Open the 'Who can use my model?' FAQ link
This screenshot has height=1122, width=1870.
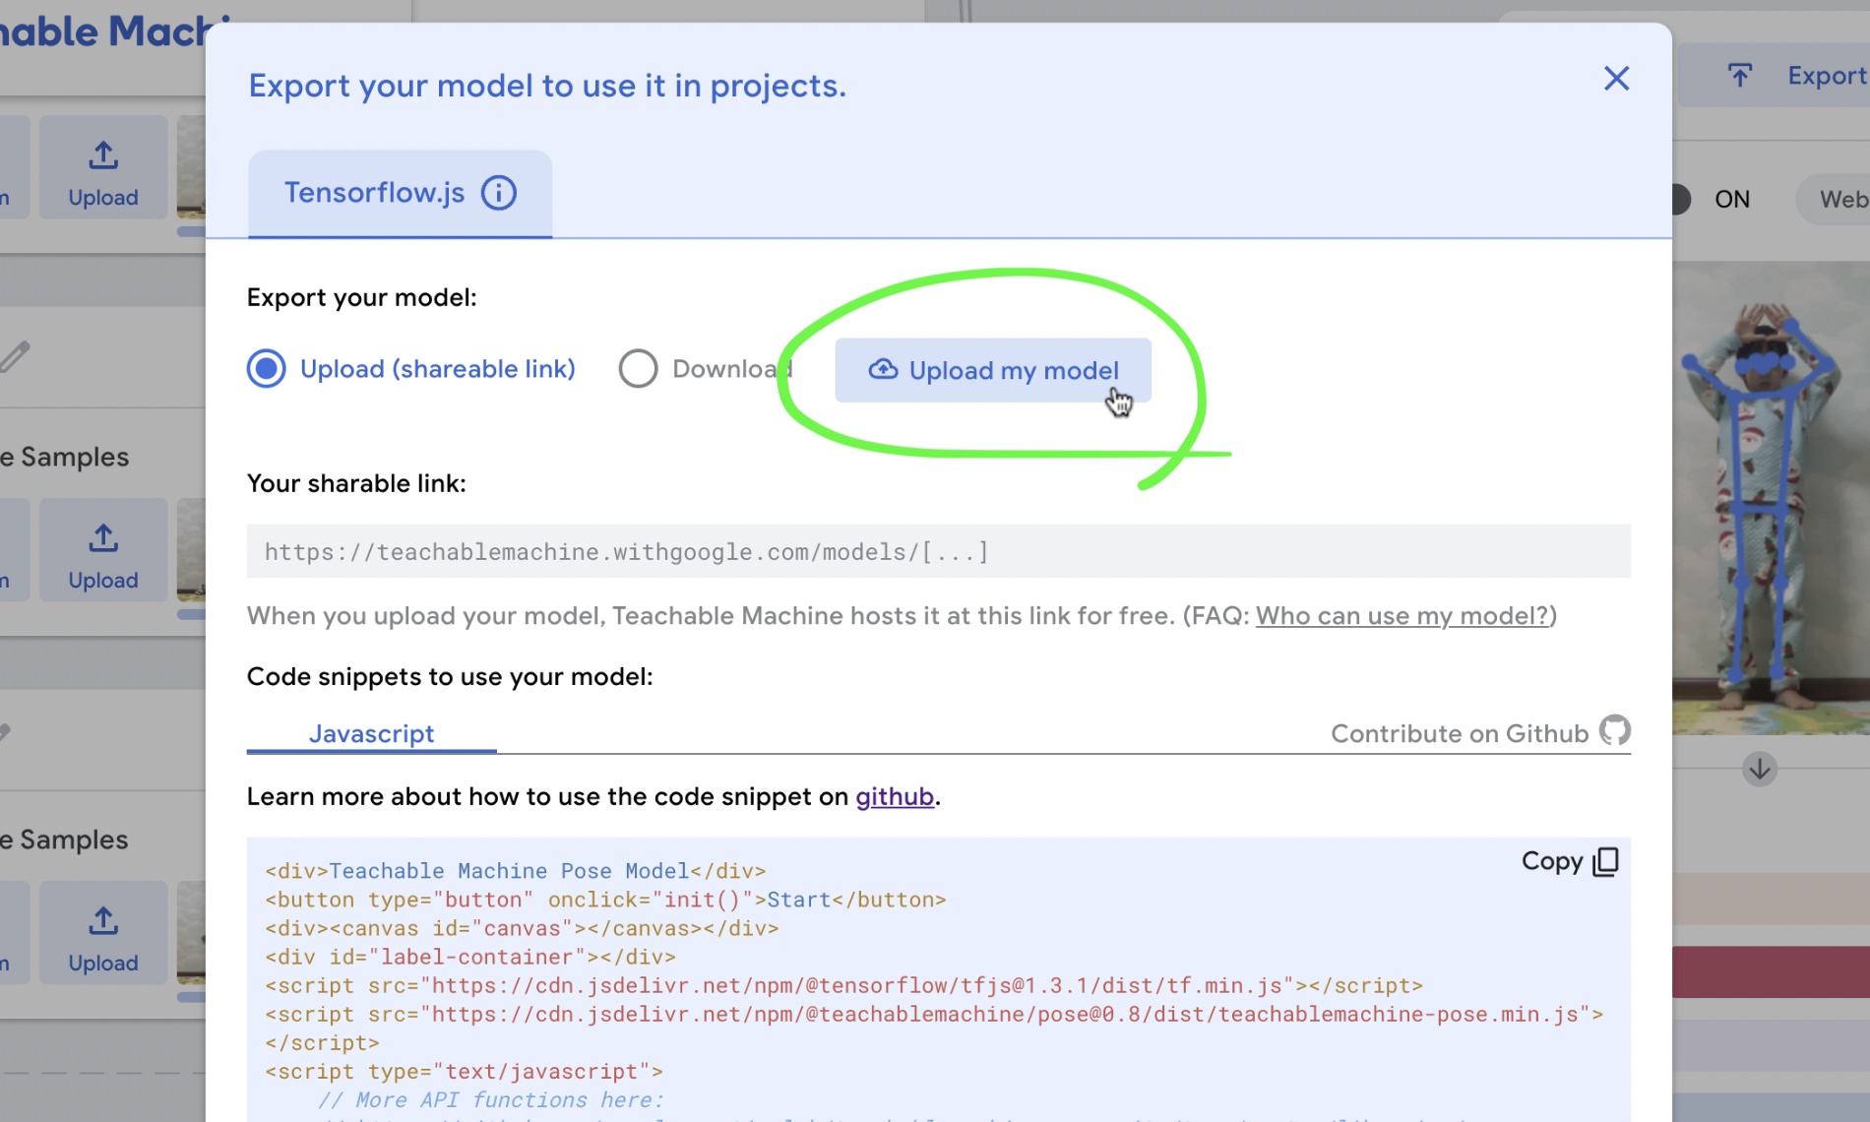coord(1402,616)
